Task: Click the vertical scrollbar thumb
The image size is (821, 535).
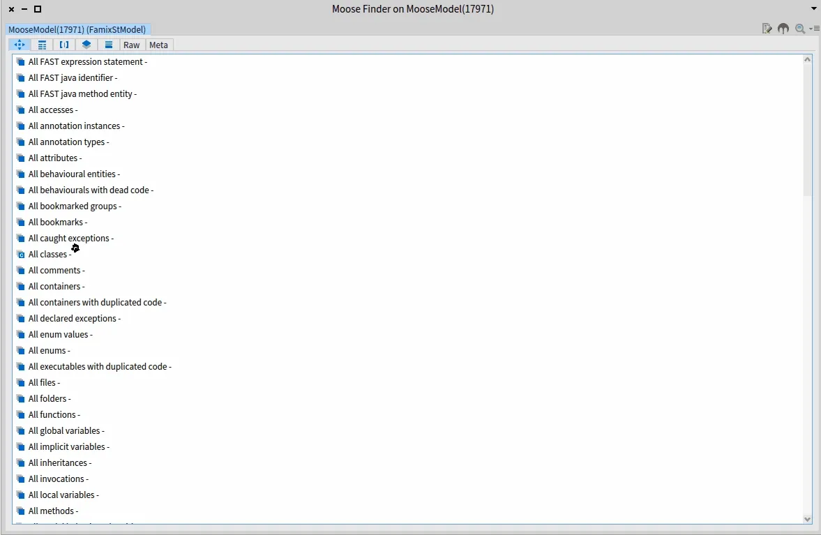Action: (807, 130)
